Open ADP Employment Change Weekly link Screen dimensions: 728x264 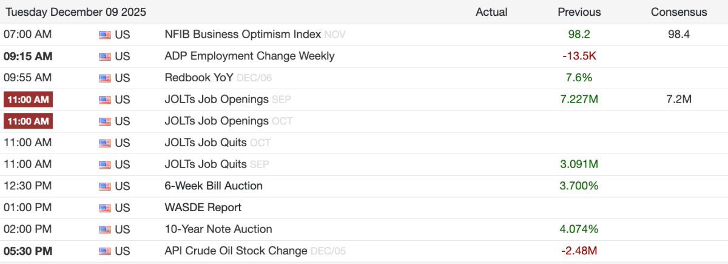point(249,56)
